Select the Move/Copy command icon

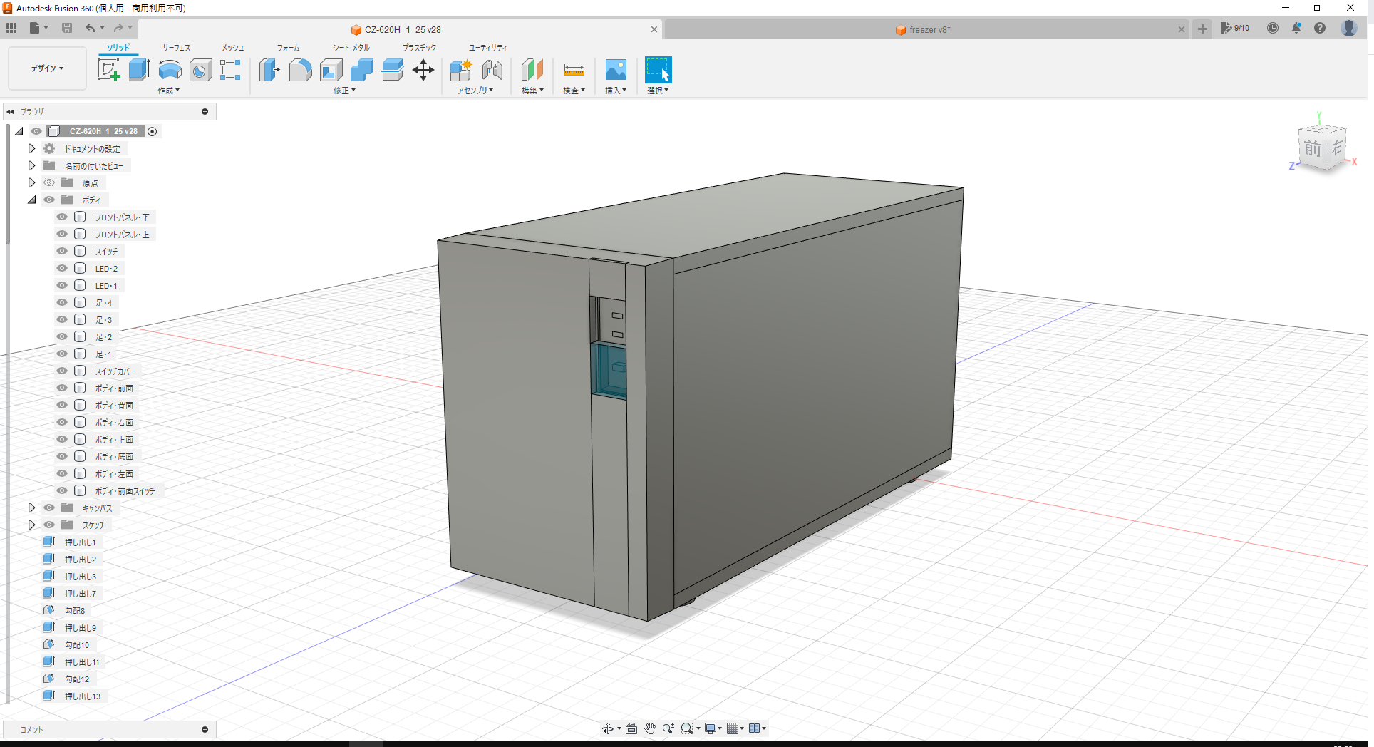(x=423, y=69)
